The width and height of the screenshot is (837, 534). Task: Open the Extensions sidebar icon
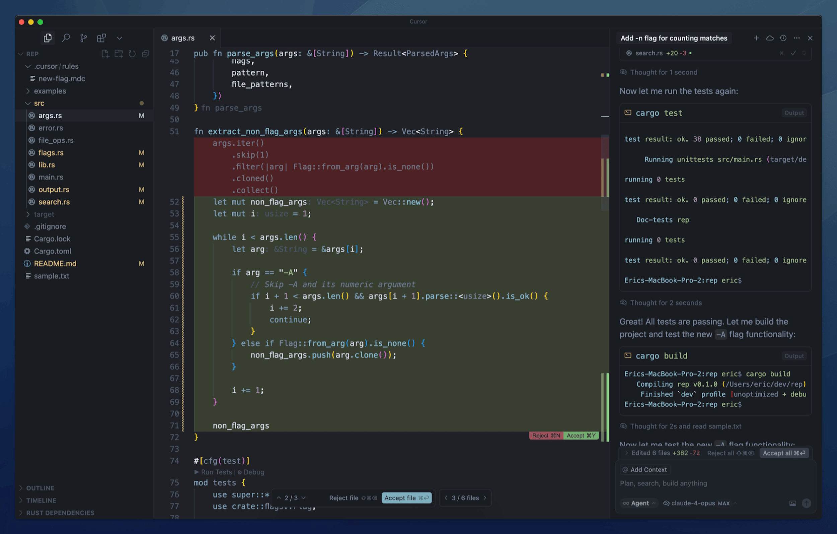tap(101, 38)
